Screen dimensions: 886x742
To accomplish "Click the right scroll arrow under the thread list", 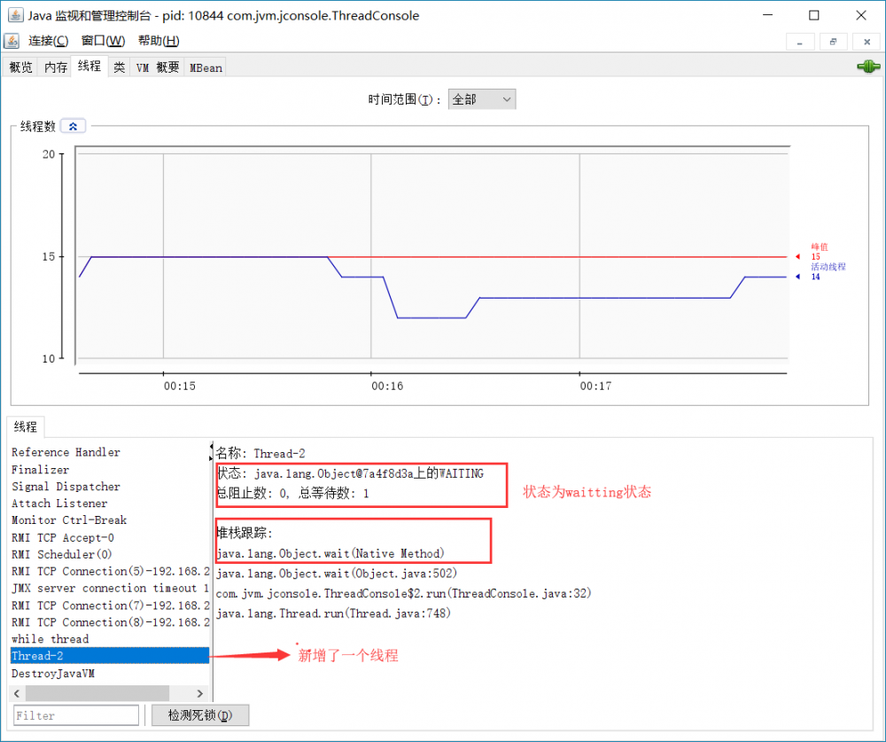I will click(x=201, y=693).
